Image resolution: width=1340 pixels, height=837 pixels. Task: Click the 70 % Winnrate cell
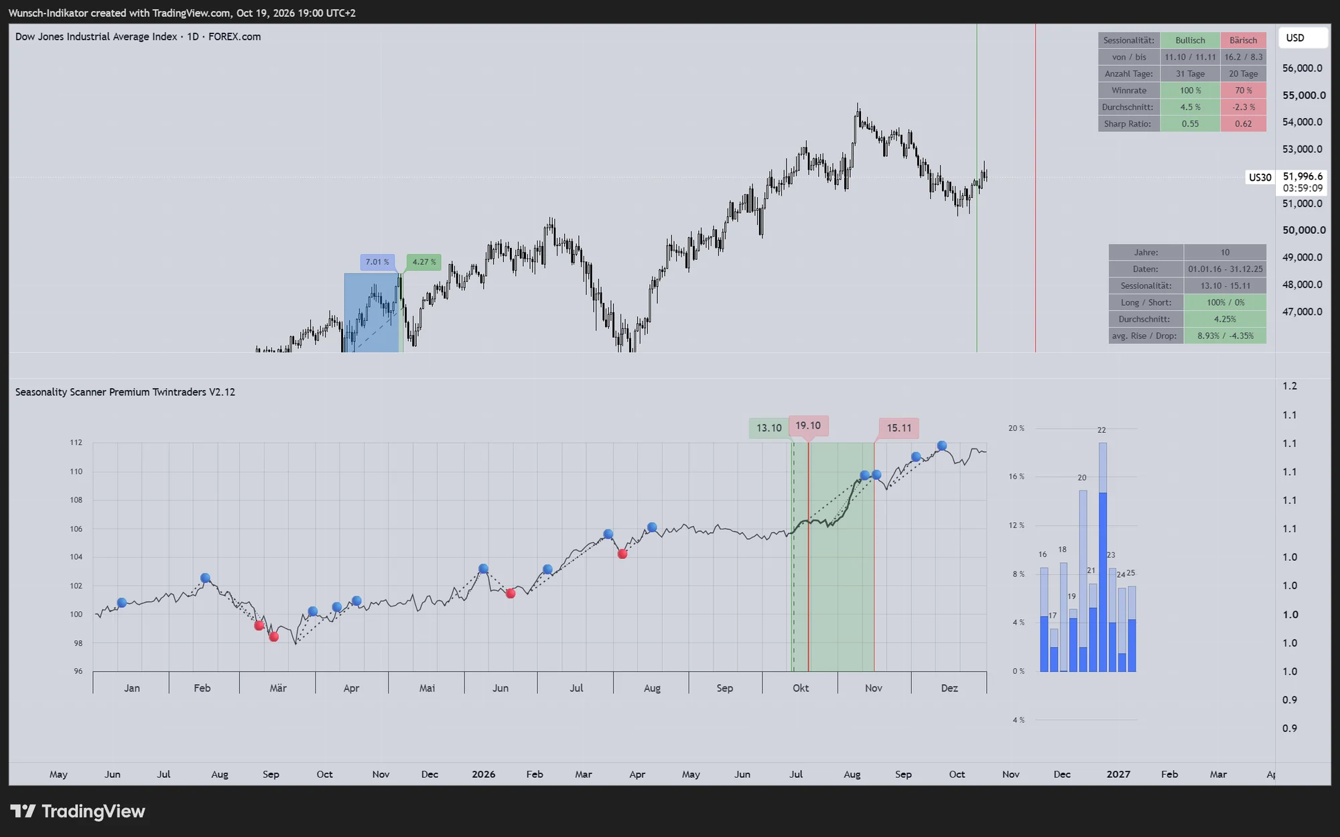click(x=1244, y=90)
